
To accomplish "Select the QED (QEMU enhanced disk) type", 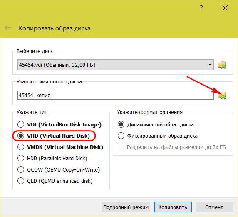I will click(55, 181).
